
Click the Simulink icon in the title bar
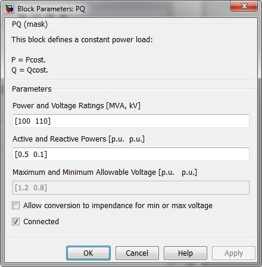[x=10, y=9]
